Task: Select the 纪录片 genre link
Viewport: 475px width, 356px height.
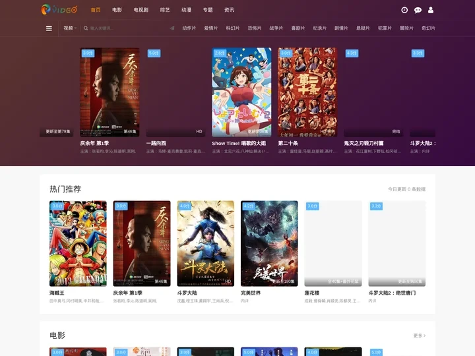Action: tap(320, 28)
